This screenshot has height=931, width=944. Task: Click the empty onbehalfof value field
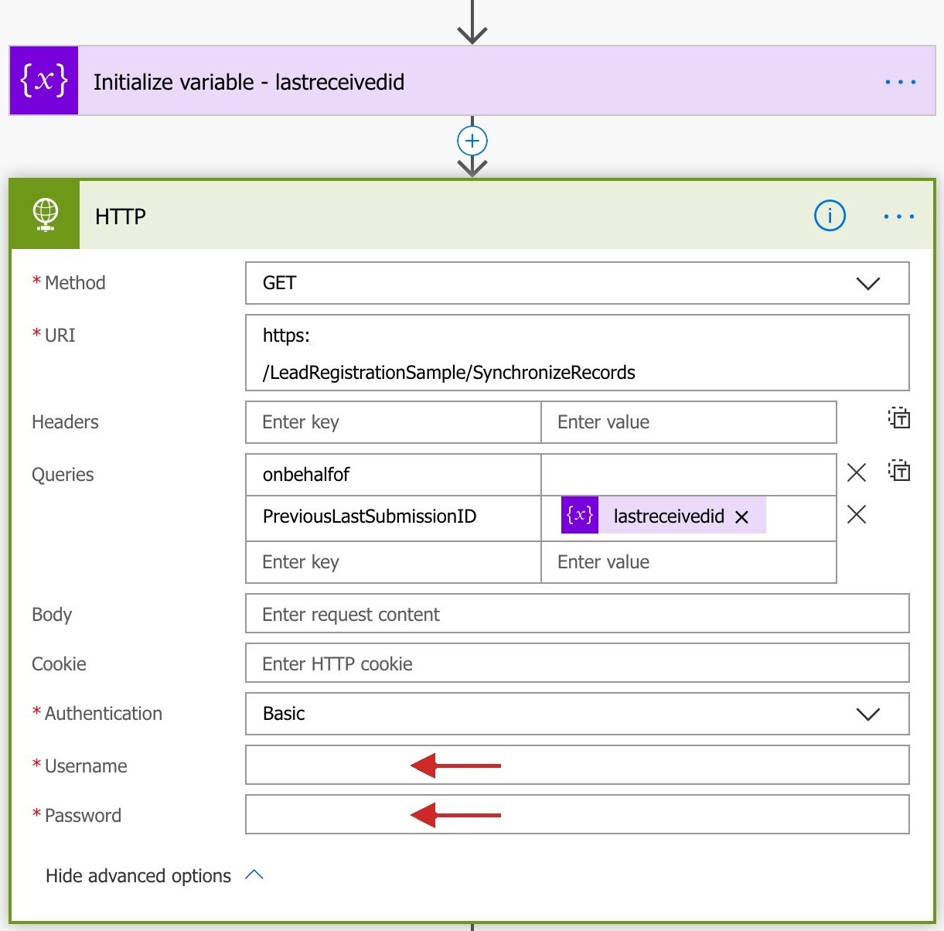[x=688, y=474]
